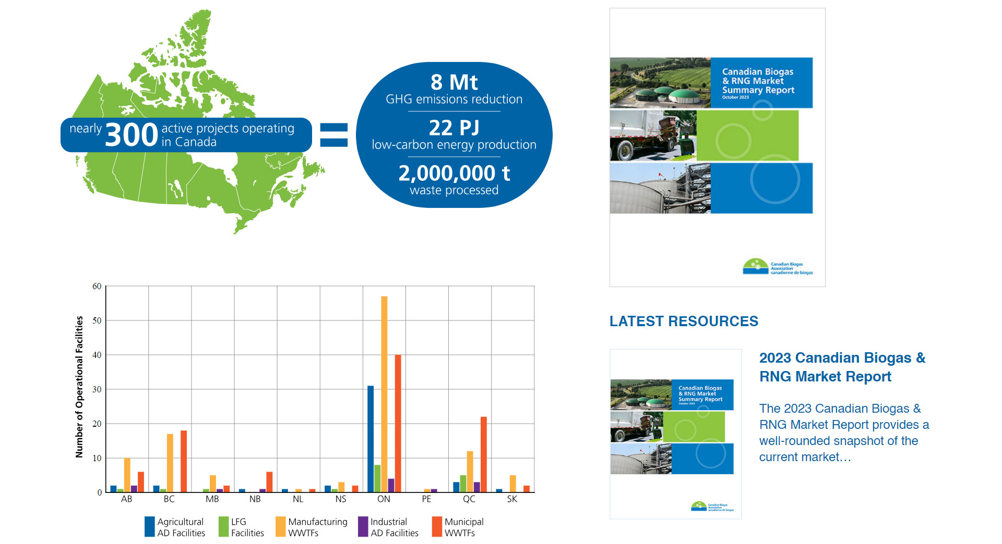
Task: Click the blue Agricultural AD Facilities legend swatch
Action: (x=150, y=527)
